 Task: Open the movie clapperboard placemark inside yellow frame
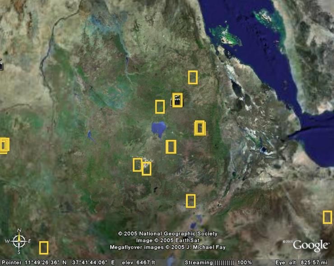click(x=177, y=100)
